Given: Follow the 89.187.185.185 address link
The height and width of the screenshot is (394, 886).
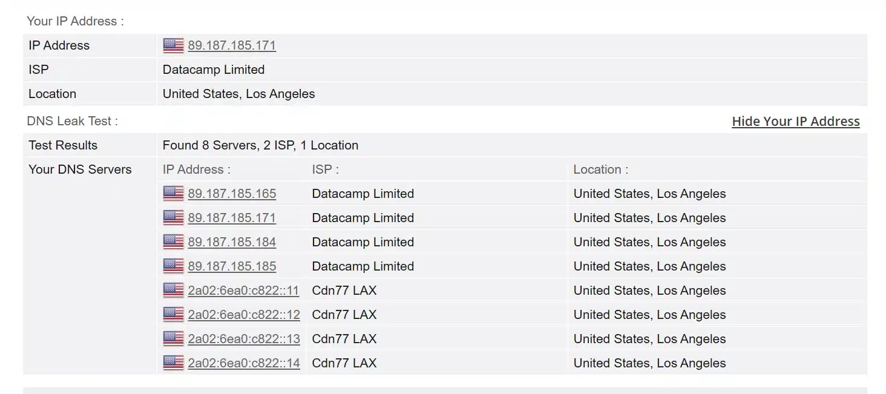Looking at the screenshot, I should 232,266.
